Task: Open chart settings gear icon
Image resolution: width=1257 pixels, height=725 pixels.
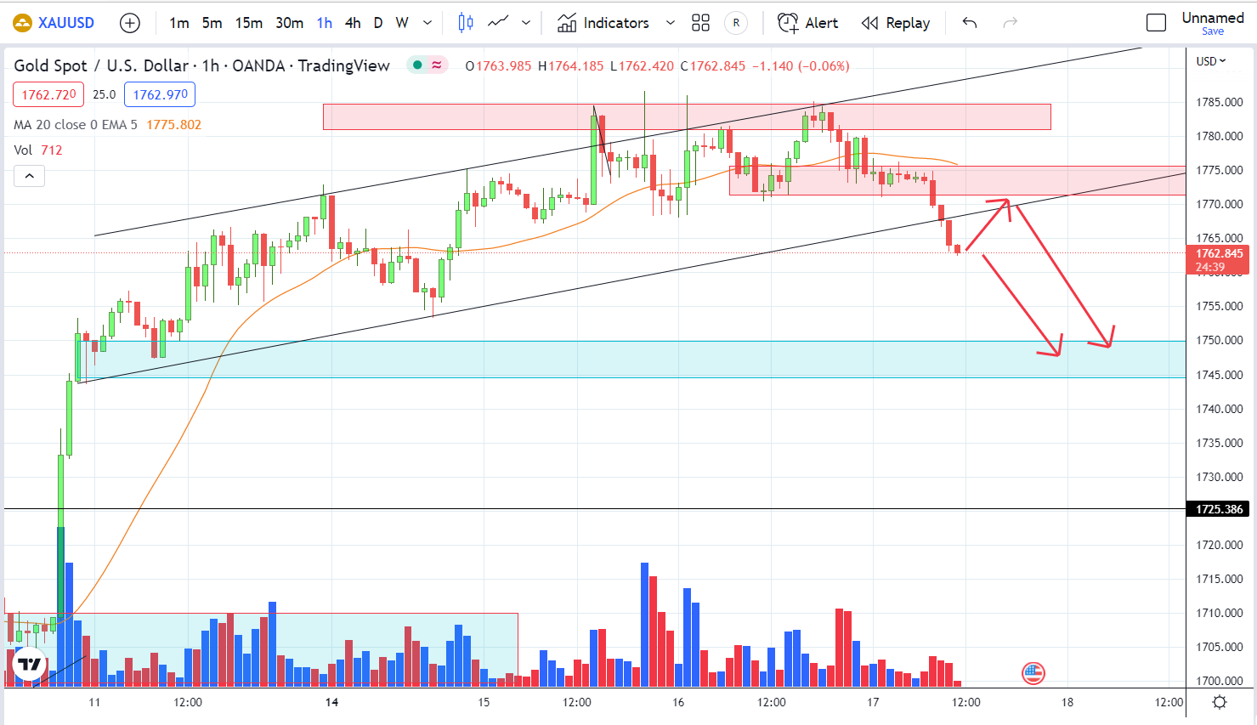Action: coord(1220,702)
